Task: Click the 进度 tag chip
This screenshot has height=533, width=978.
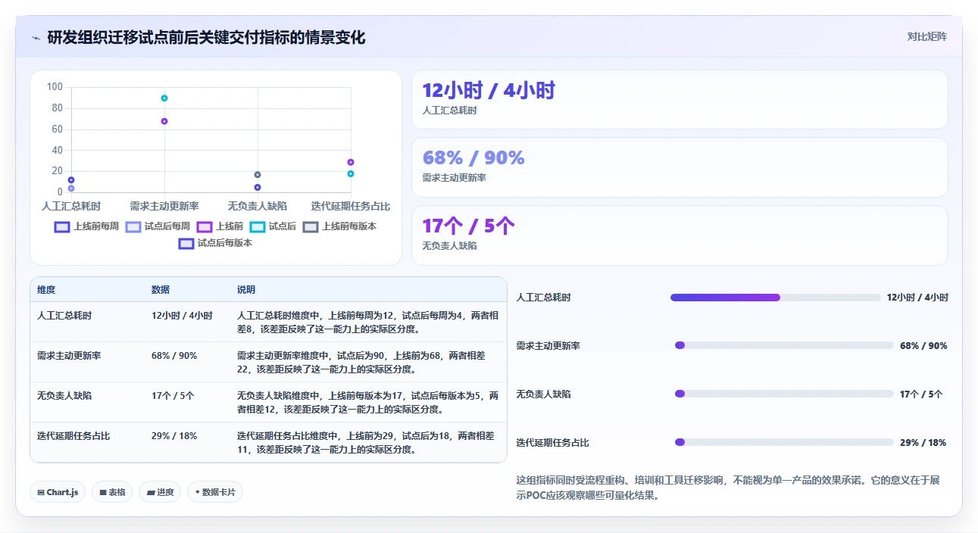Action: click(160, 492)
